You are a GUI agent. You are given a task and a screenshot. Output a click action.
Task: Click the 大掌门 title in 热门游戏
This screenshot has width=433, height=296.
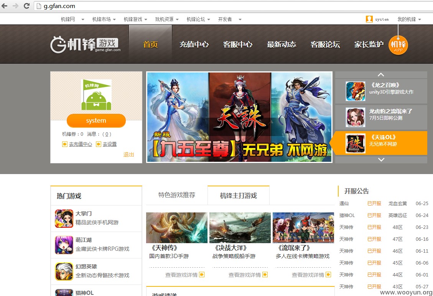(x=83, y=214)
